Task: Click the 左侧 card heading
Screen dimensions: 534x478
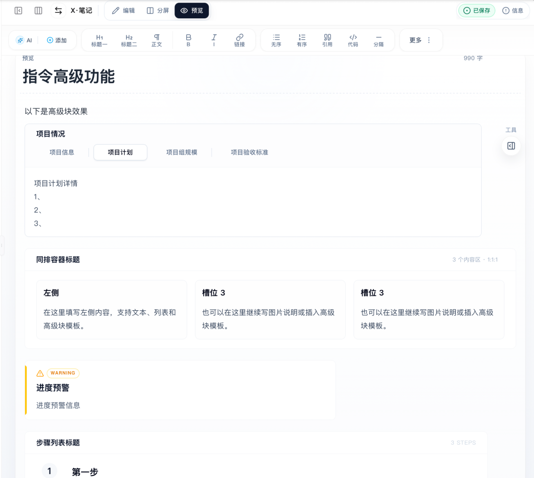Action: pyautogui.click(x=51, y=293)
